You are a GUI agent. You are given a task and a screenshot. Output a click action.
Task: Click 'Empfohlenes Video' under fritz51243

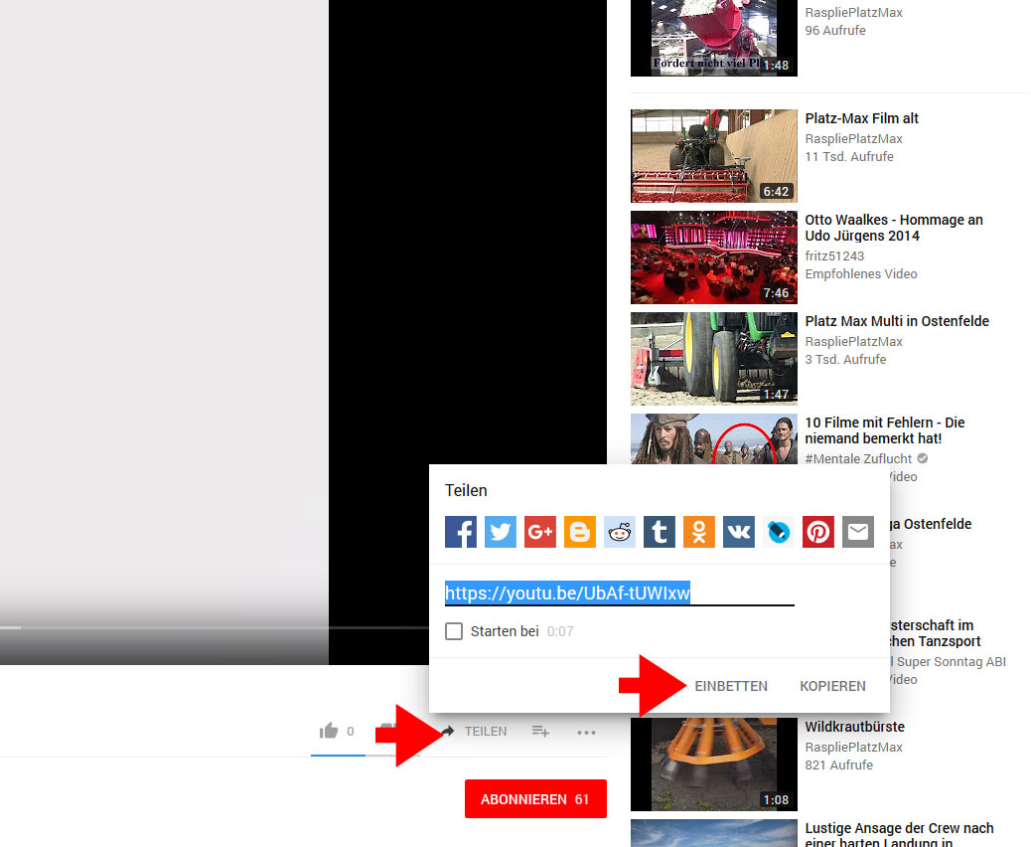pos(861,273)
